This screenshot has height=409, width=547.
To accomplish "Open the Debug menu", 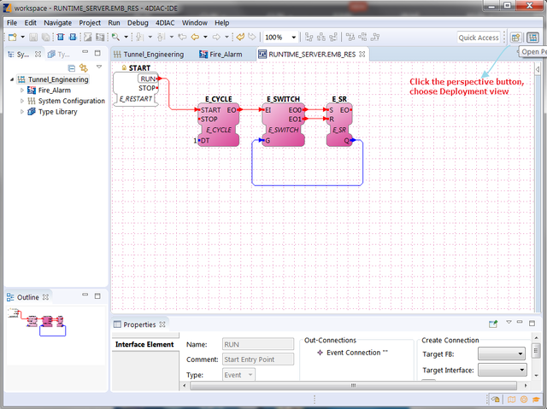I will [x=138, y=23].
